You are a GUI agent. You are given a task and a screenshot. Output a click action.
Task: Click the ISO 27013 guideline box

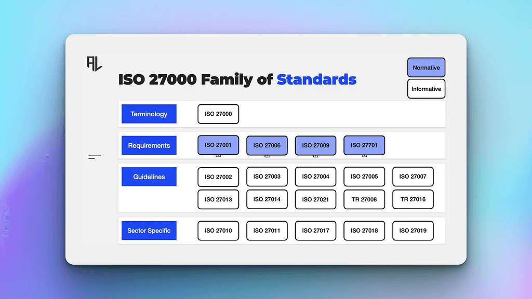(218, 199)
